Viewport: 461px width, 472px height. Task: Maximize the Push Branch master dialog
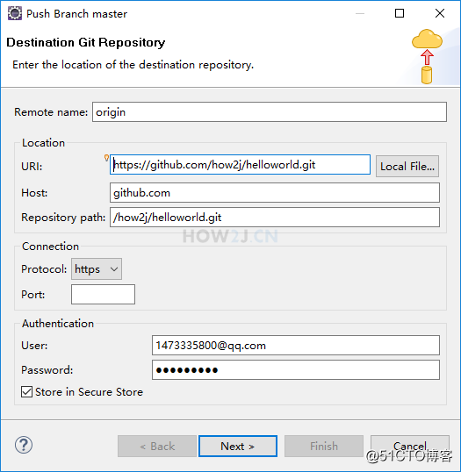[400, 13]
